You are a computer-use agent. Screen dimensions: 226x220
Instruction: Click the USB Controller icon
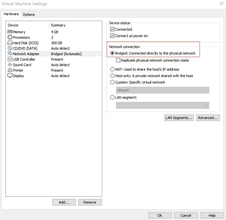point(10,59)
